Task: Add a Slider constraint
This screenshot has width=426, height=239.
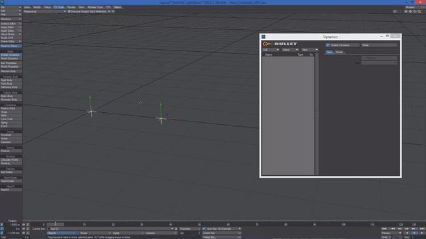Action: [11, 116]
